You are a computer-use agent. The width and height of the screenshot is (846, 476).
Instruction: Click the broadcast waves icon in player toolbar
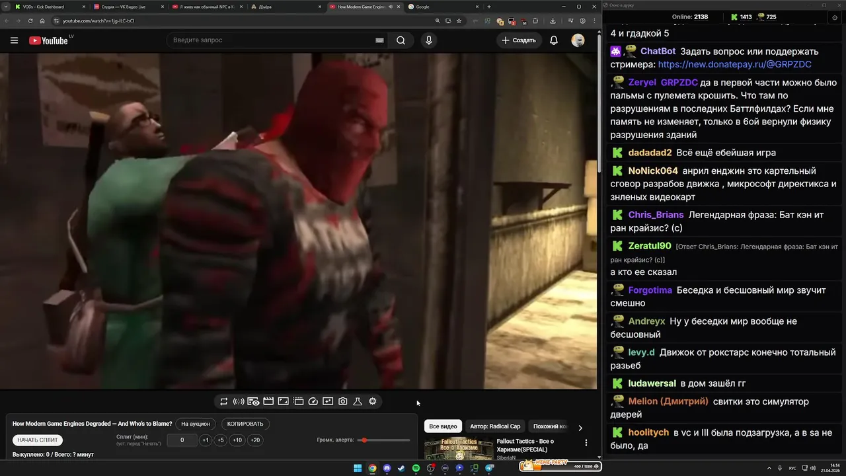pos(239,401)
